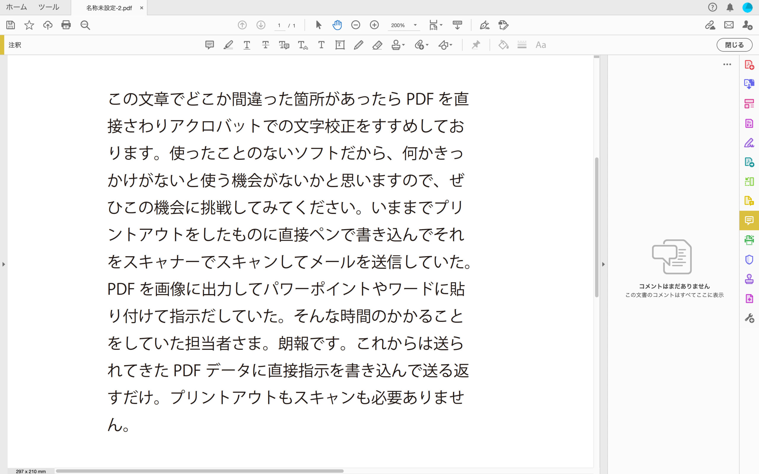This screenshot has height=474, width=759.
Task: Select the eraser tool
Action: [377, 45]
